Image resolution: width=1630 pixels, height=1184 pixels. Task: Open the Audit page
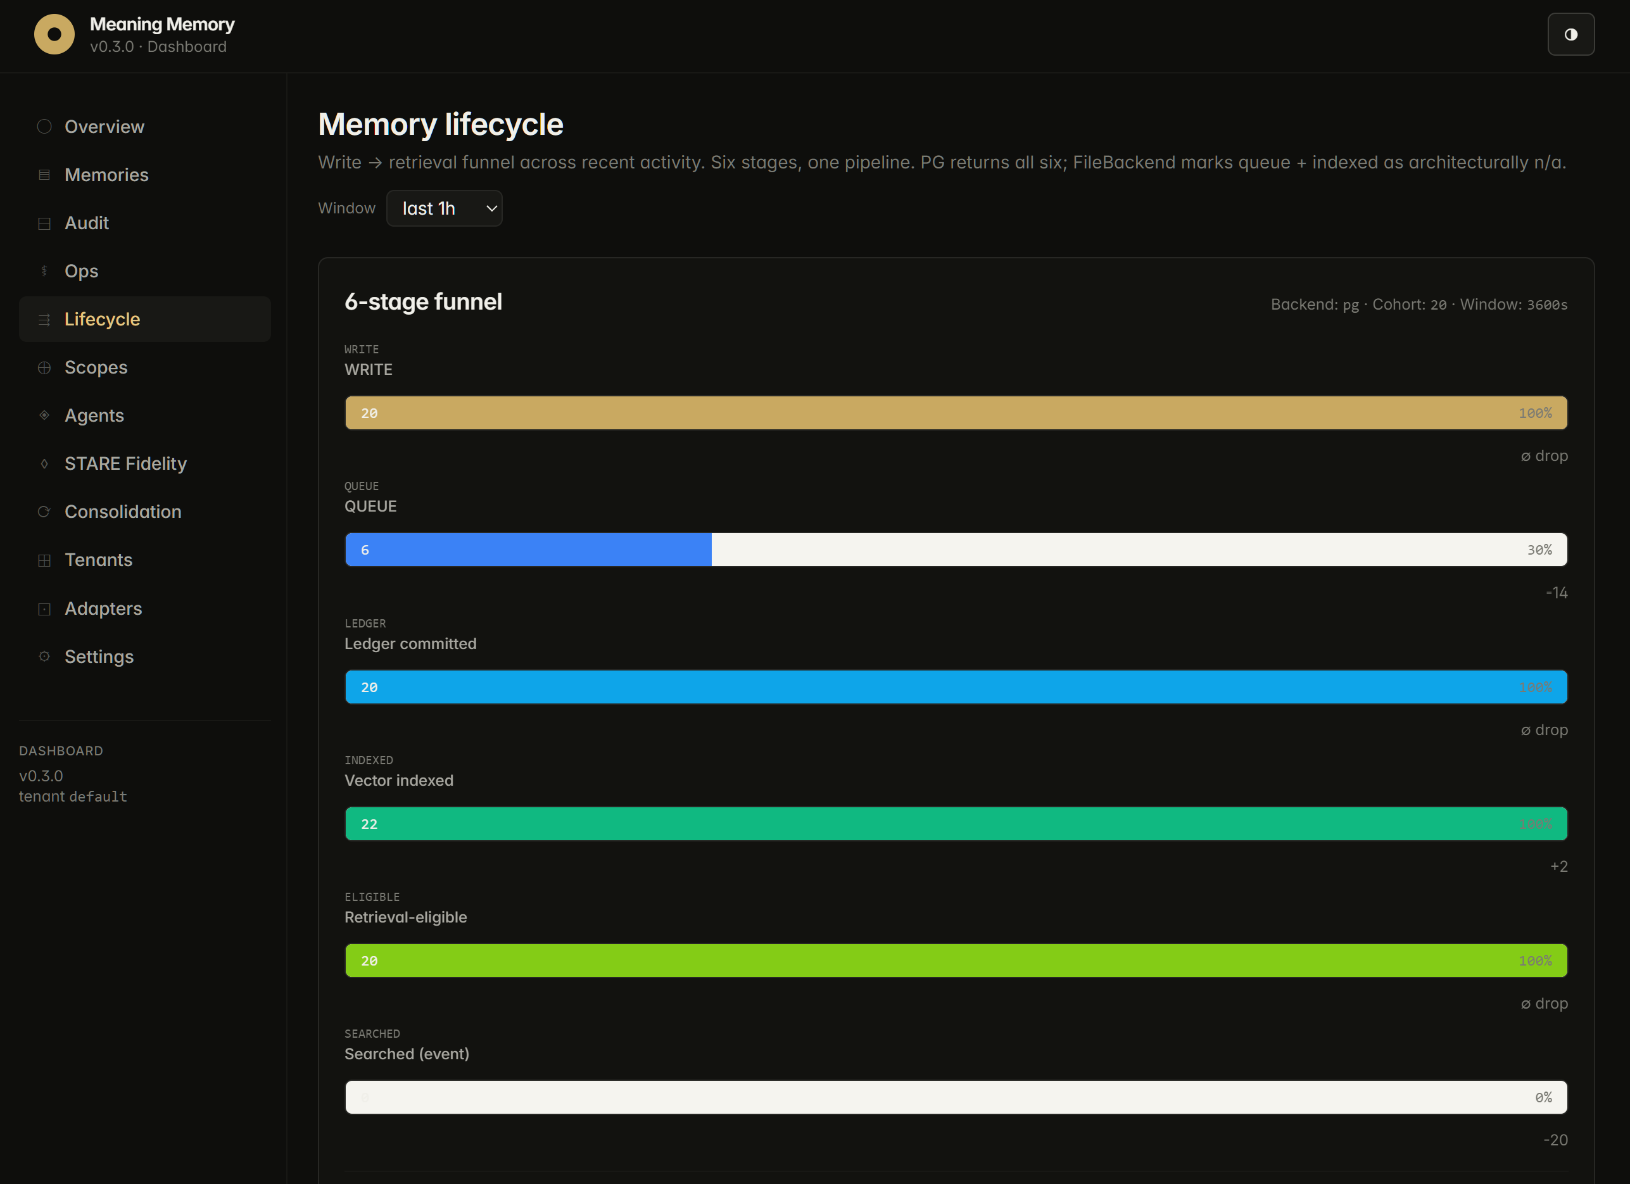[144, 223]
